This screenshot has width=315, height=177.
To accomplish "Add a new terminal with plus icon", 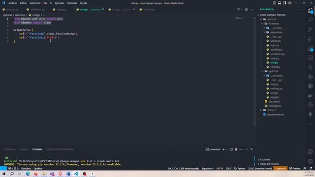I will (x=223, y=149).
